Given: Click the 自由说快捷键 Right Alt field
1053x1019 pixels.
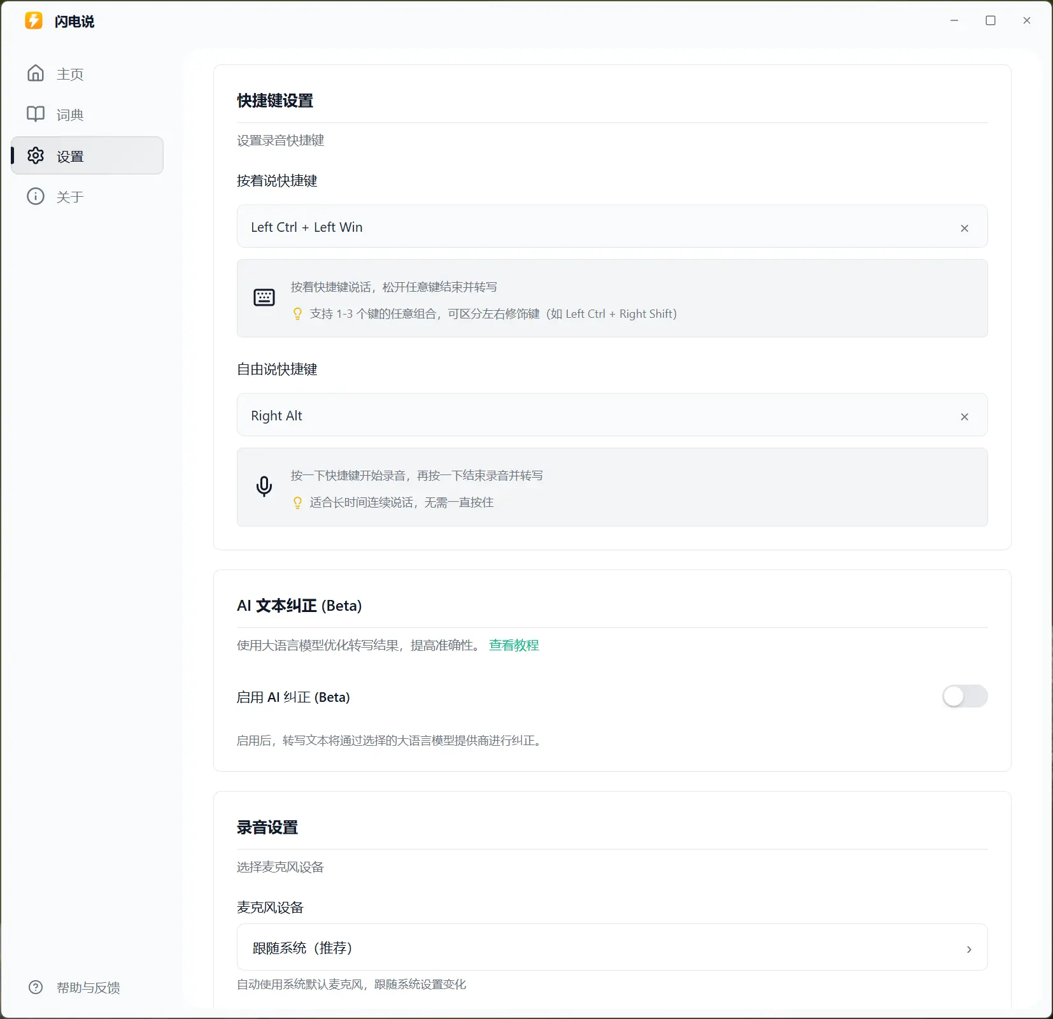Looking at the screenshot, I should click(592, 415).
